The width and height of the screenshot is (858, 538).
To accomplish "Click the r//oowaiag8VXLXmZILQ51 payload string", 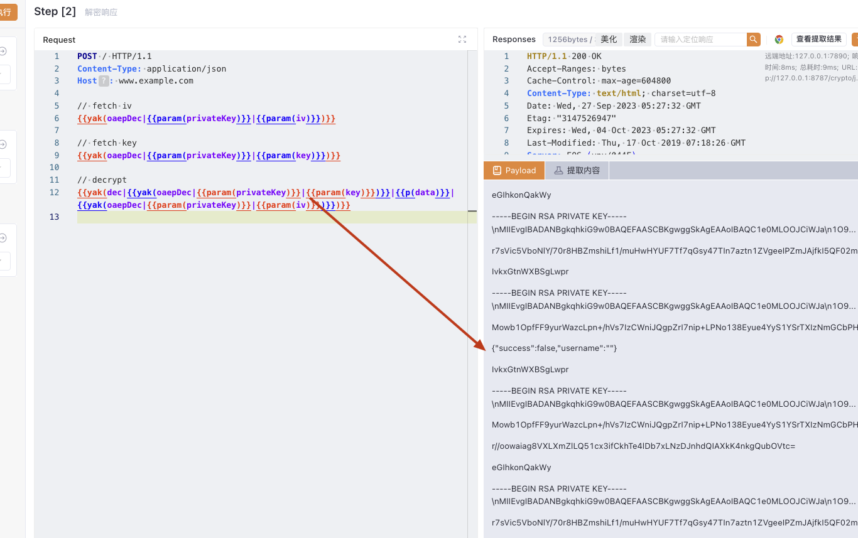I will tap(644, 446).
